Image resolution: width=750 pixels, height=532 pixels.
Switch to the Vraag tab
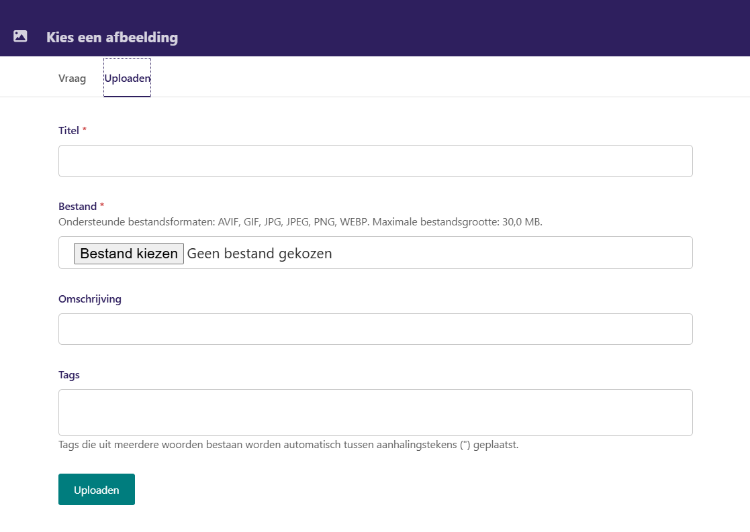tap(72, 78)
